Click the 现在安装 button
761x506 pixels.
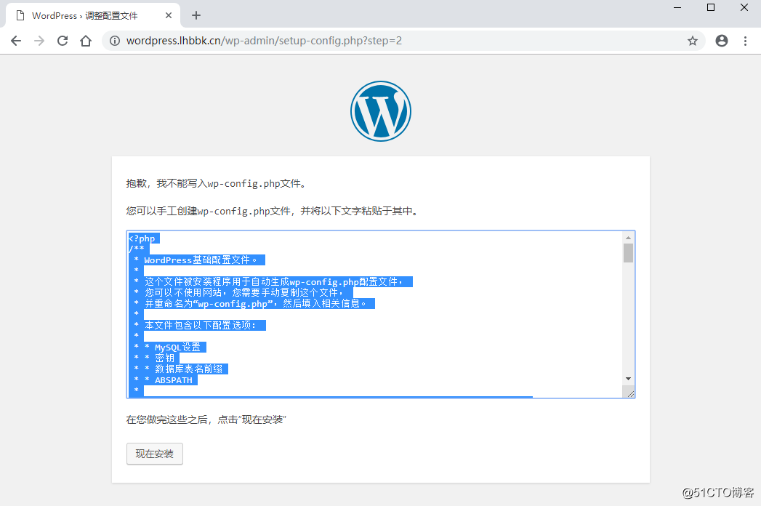pyautogui.click(x=155, y=454)
